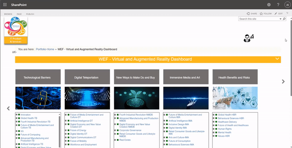Open the Corporate Governance link
This screenshot has width=292, height=148.
pyautogui.click(x=130, y=130)
